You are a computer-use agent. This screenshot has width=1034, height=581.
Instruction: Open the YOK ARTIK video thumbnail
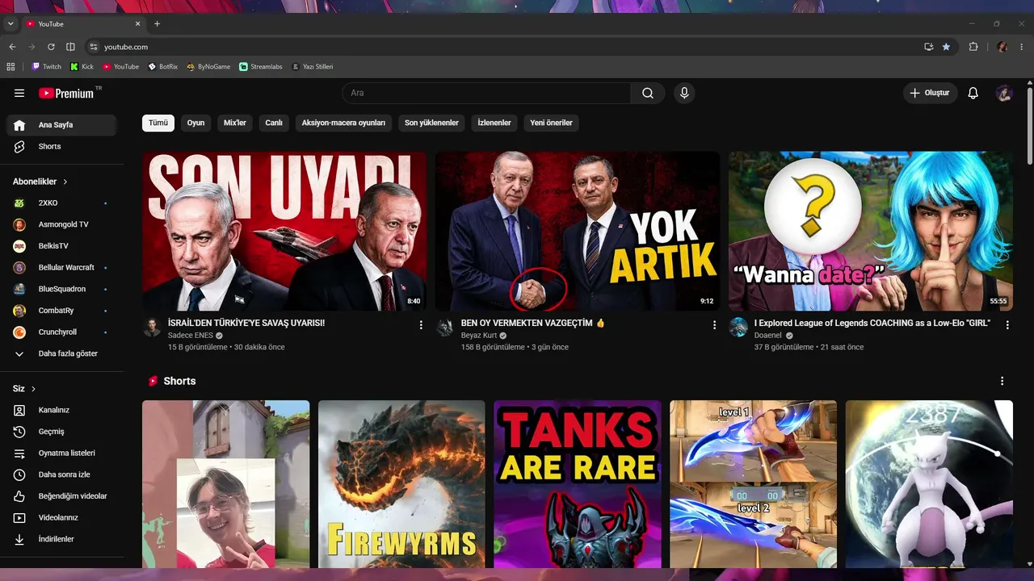coord(578,232)
